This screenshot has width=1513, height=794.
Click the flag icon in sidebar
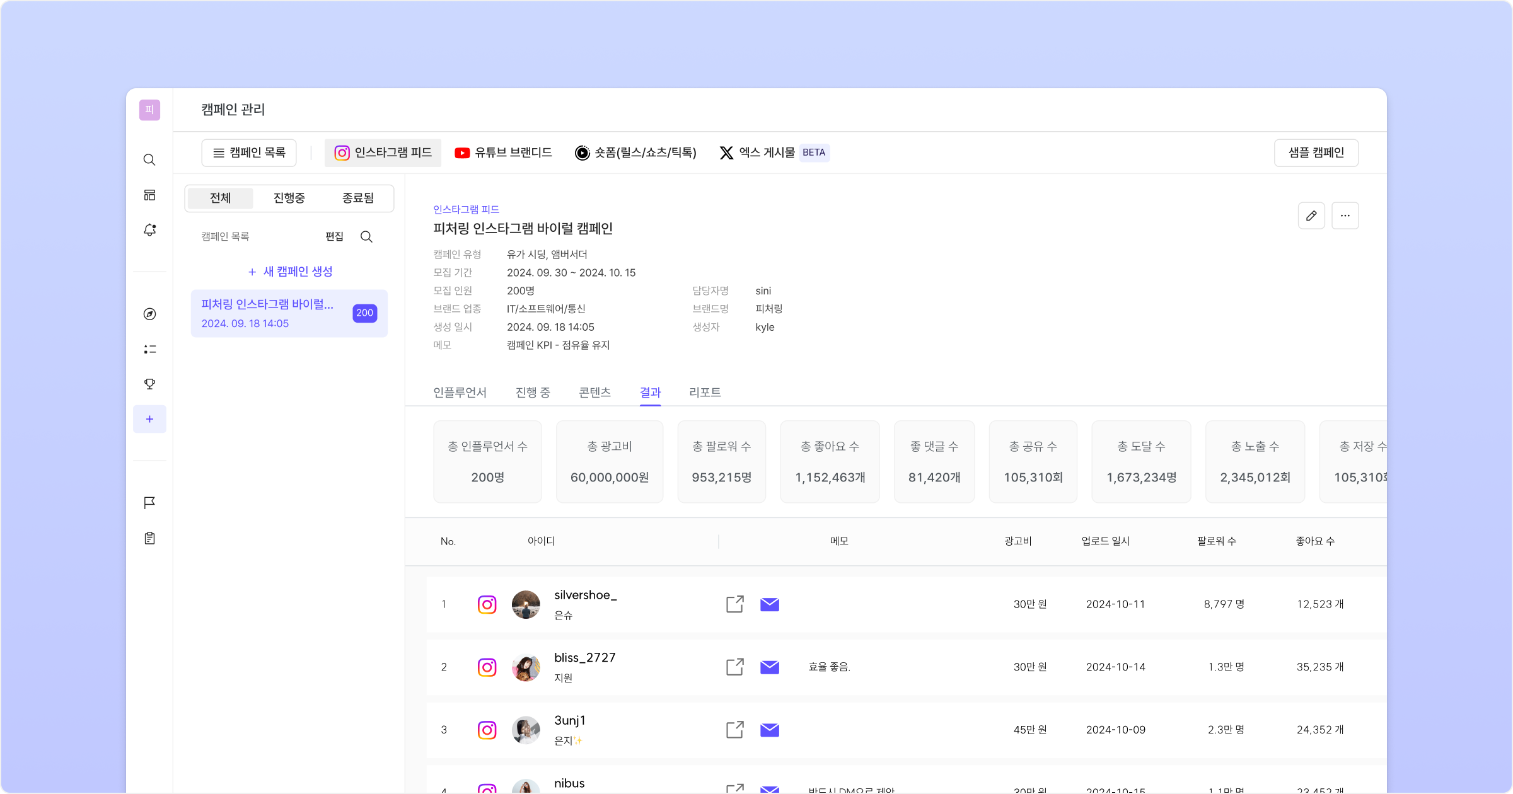pos(149,502)
